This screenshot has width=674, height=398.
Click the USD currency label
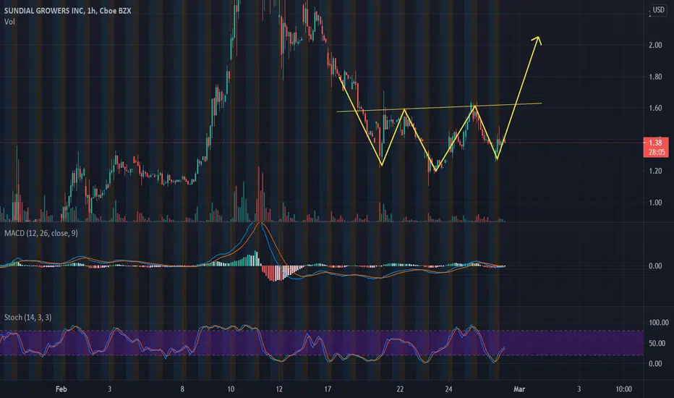658,9
